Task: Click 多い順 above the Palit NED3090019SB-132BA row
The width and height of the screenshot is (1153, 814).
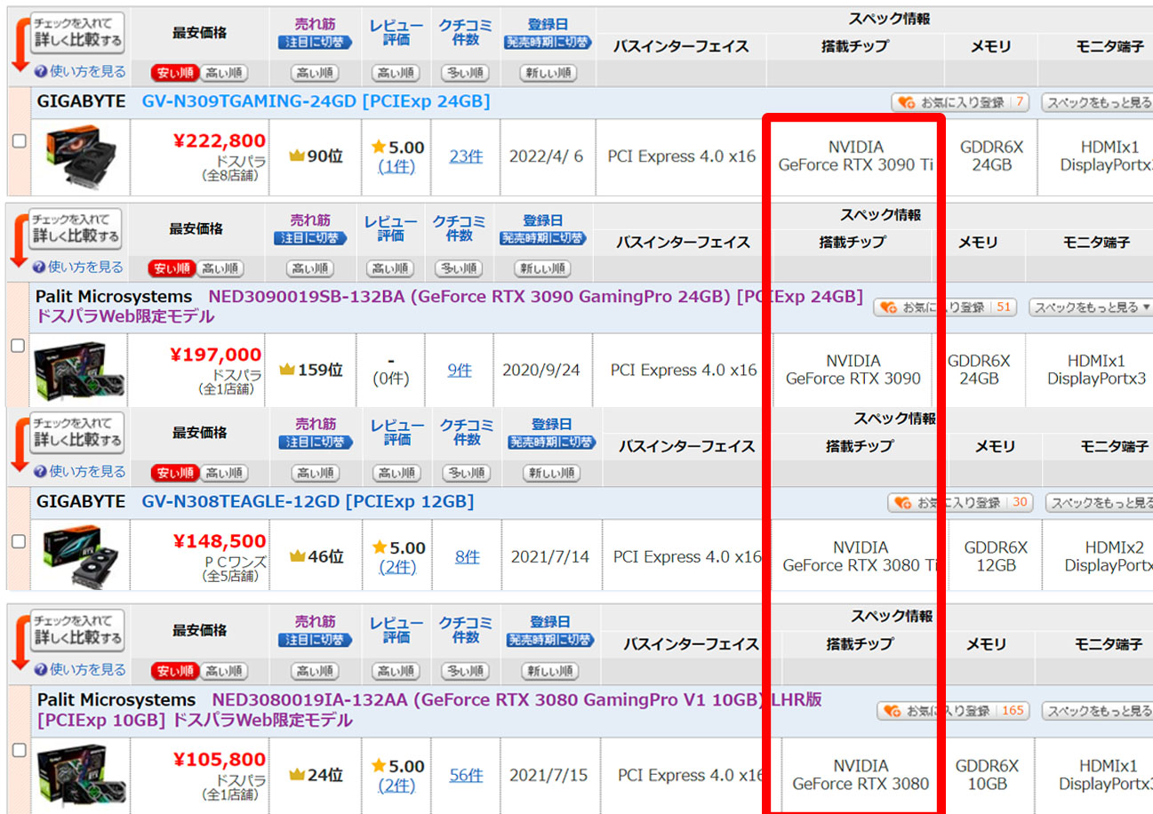Action: point(459,268)
